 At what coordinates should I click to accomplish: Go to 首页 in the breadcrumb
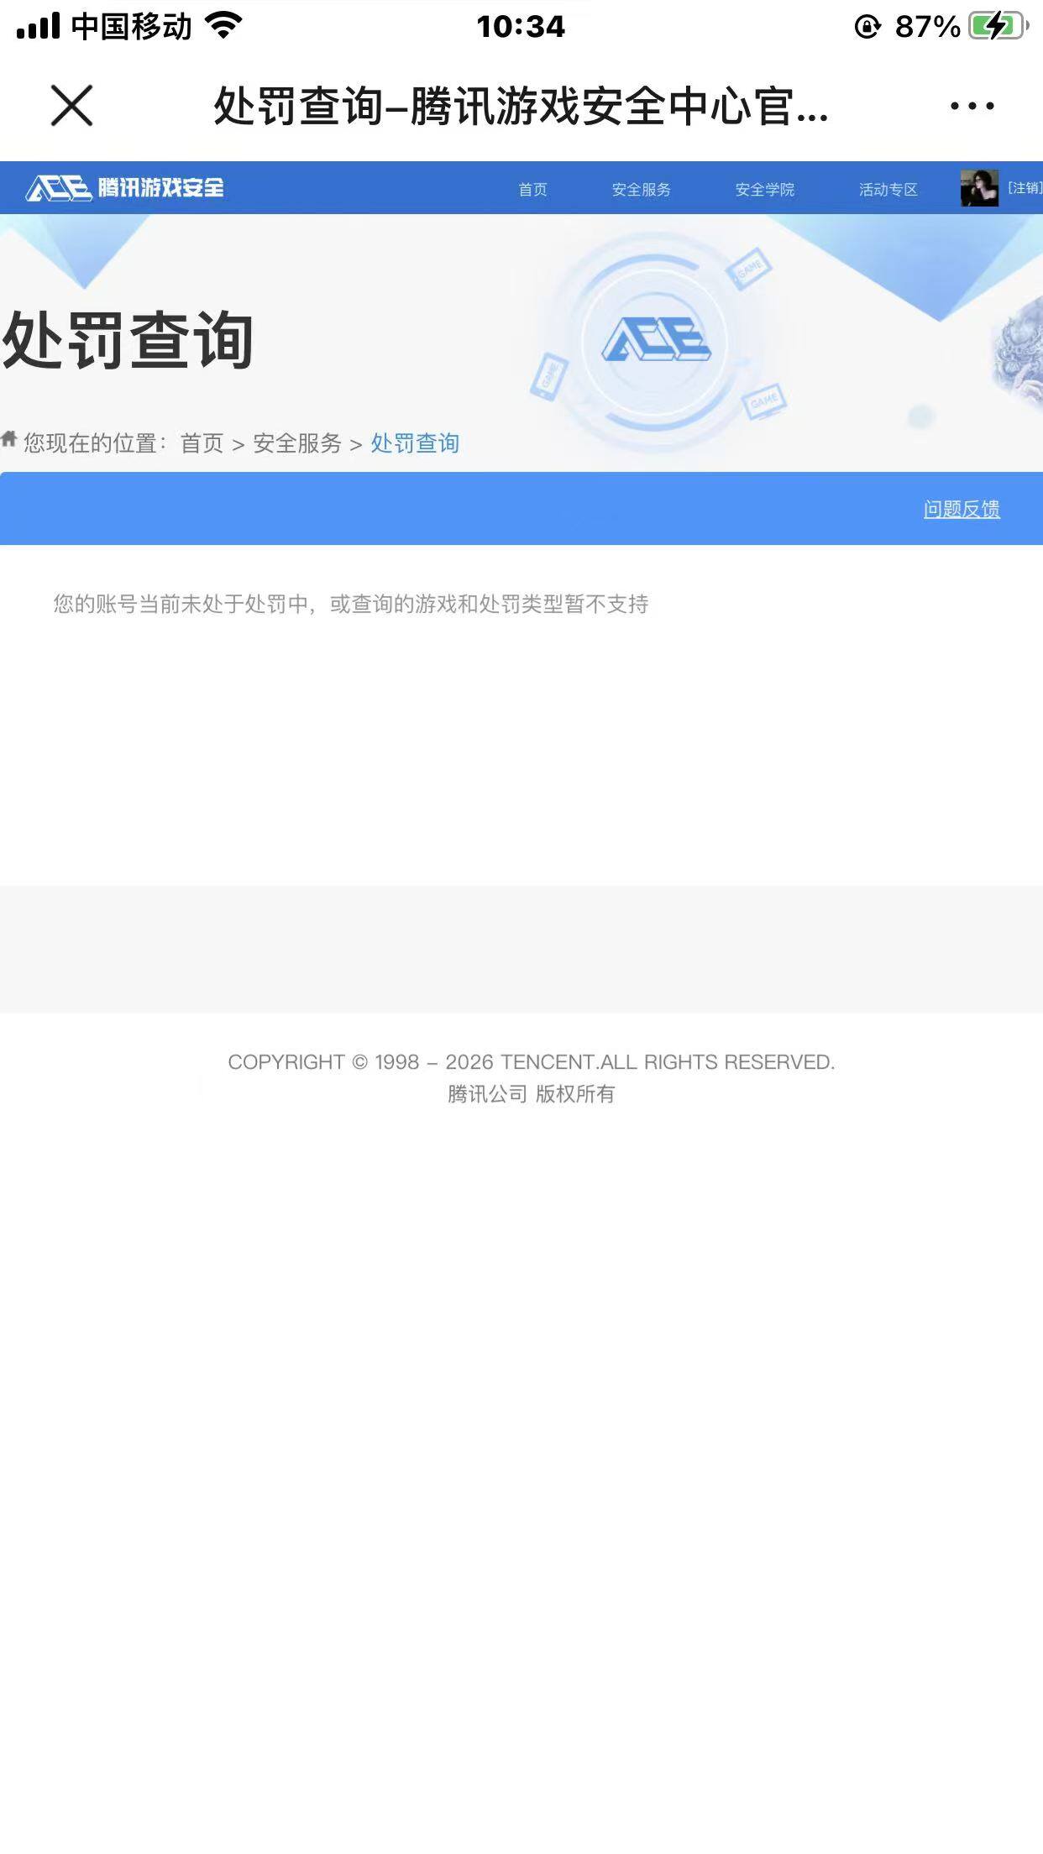[202, 443]
